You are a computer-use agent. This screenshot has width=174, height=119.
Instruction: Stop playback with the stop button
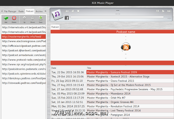[78, 11]
